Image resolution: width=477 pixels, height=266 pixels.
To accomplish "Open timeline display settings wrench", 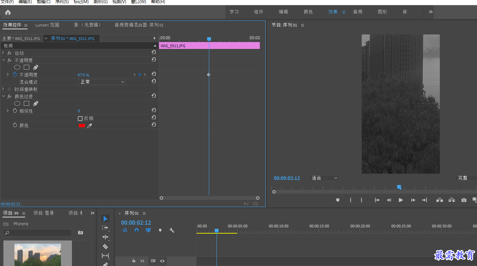I will click(172, 230).
